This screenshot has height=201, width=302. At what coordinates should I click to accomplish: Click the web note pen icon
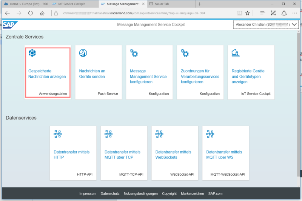point(273,13)
